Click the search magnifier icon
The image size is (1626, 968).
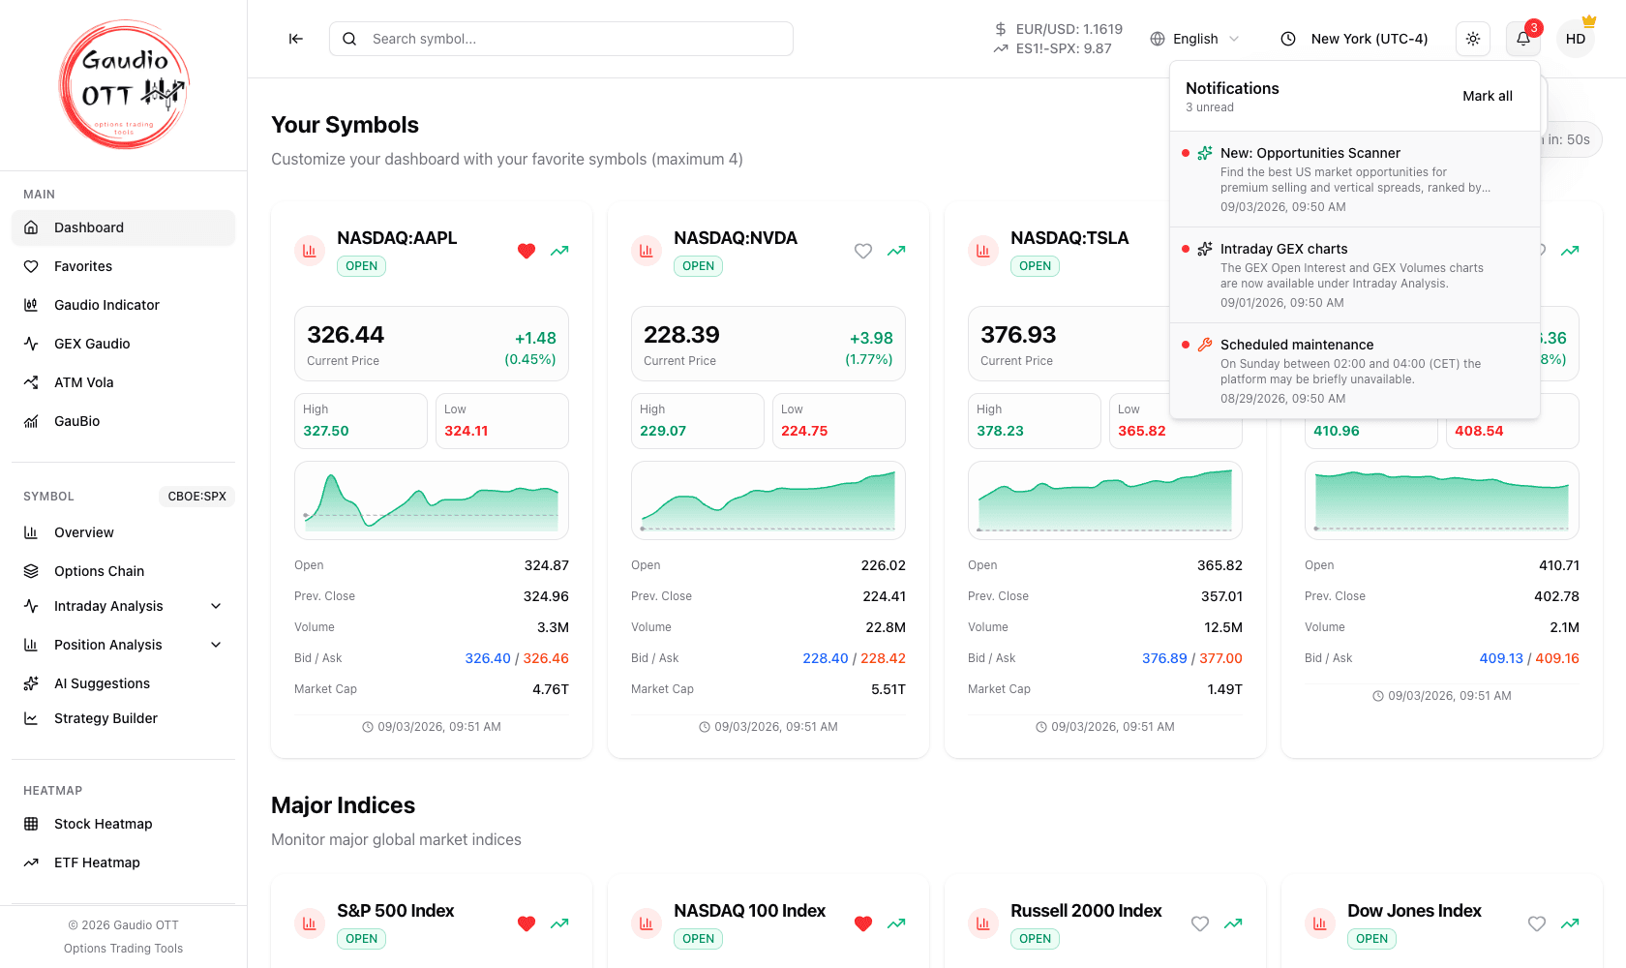(349, 39)
